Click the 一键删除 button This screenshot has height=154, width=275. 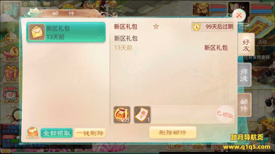pos(90,133)
